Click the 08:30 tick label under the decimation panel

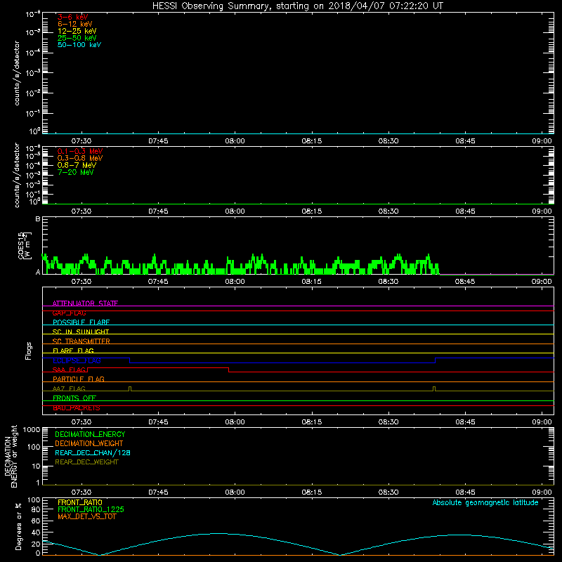[x=388, y=492]
